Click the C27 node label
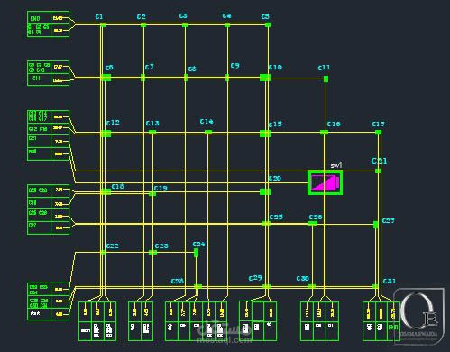Image resolution: width=450 pixels, height=352 pixels. point(389,221)
